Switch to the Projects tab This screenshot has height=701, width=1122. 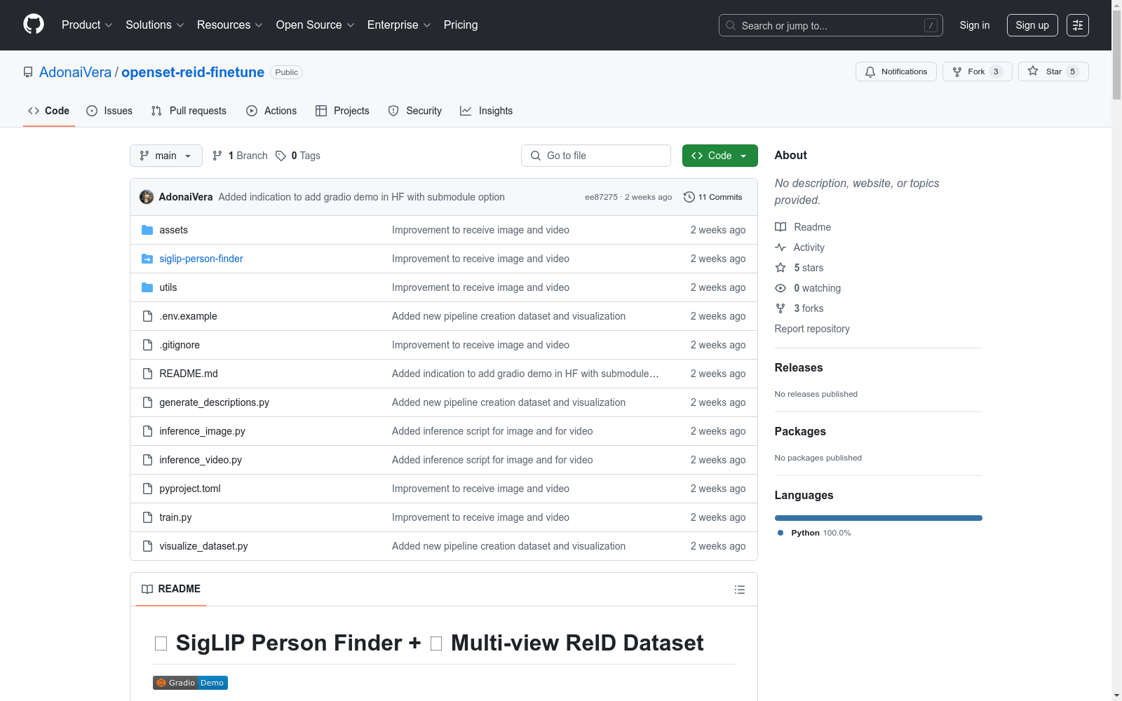(342, 111)
